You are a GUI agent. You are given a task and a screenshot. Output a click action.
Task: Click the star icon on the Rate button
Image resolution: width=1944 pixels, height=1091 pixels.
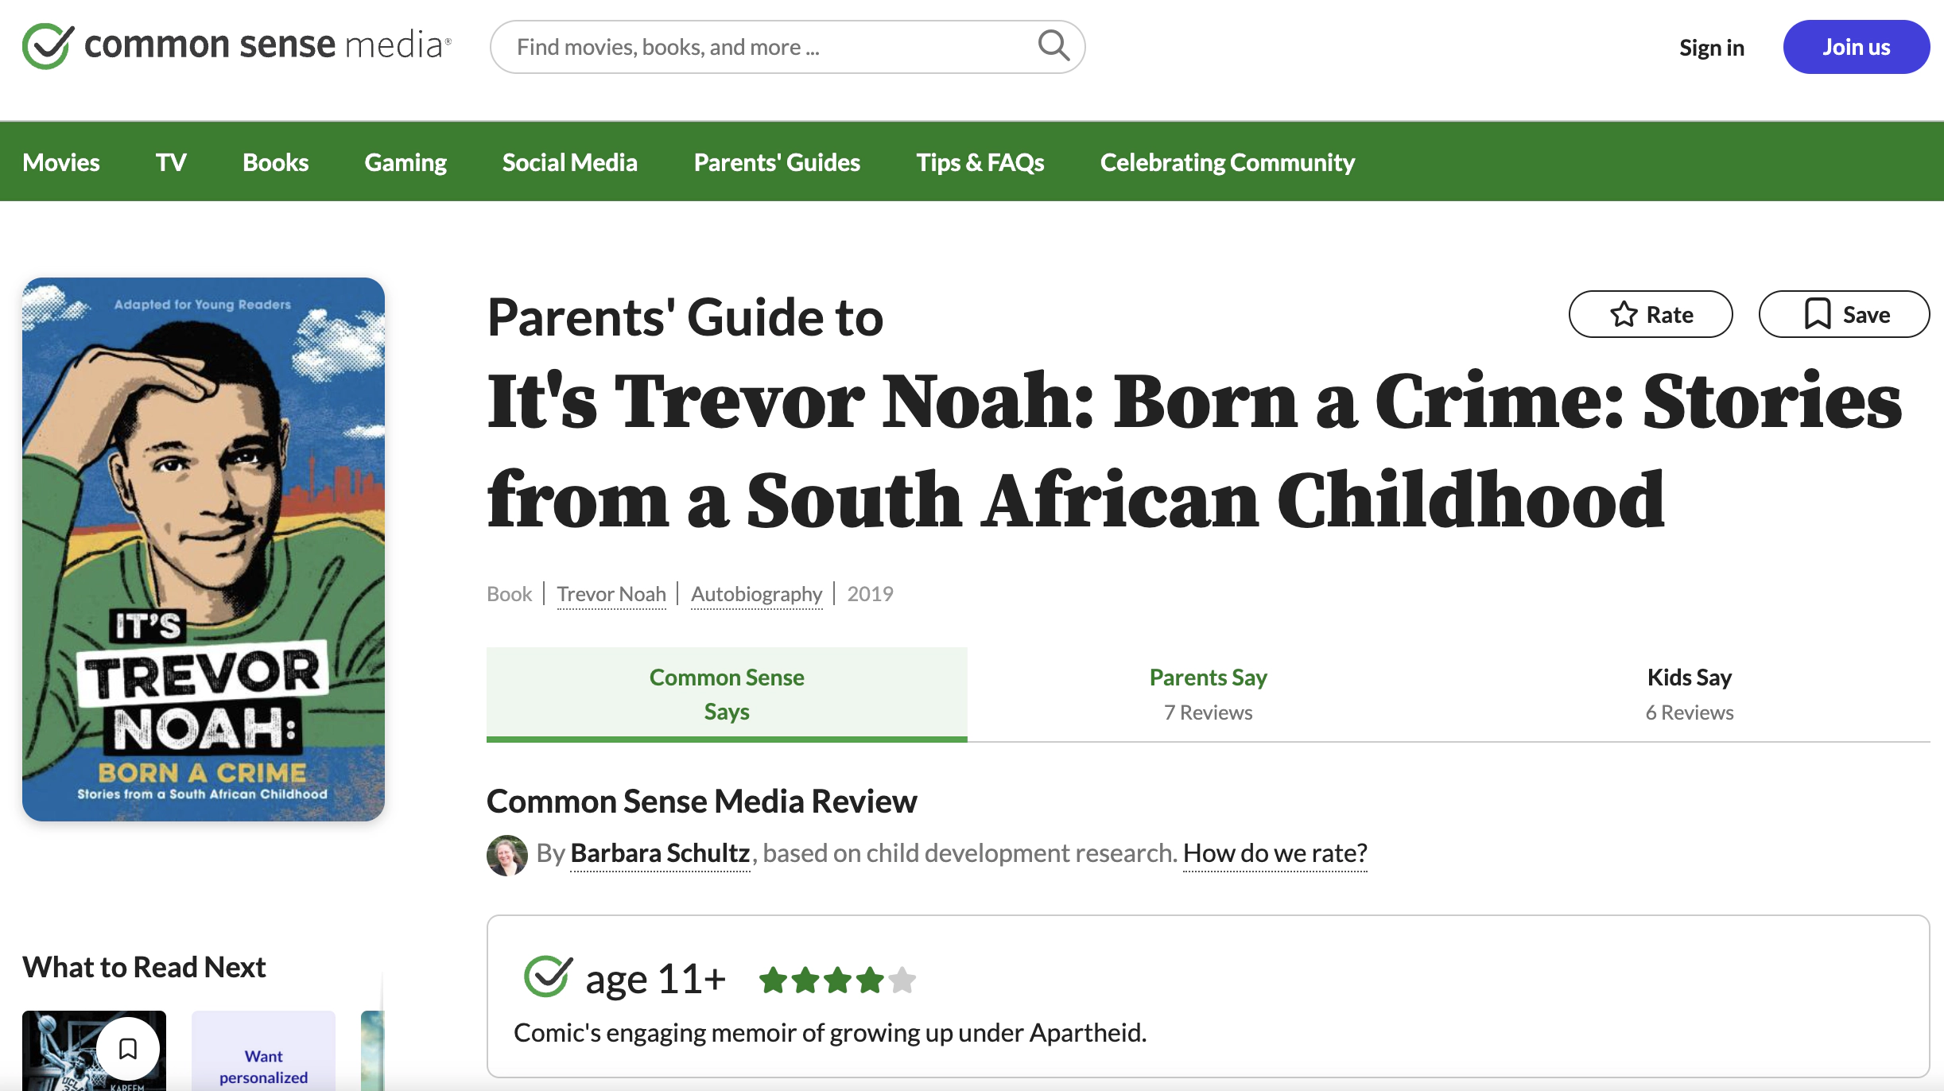click(x=1623, y=313)
